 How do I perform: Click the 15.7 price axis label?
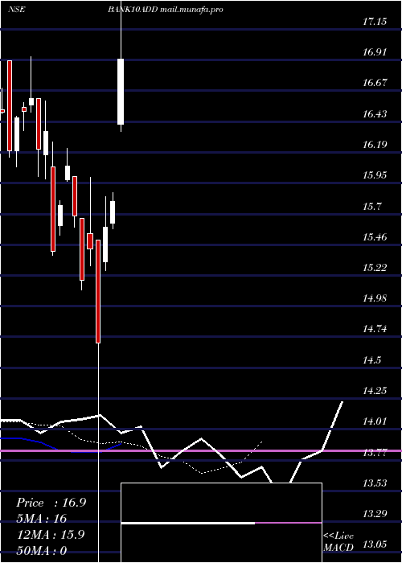tap(372, 207)
